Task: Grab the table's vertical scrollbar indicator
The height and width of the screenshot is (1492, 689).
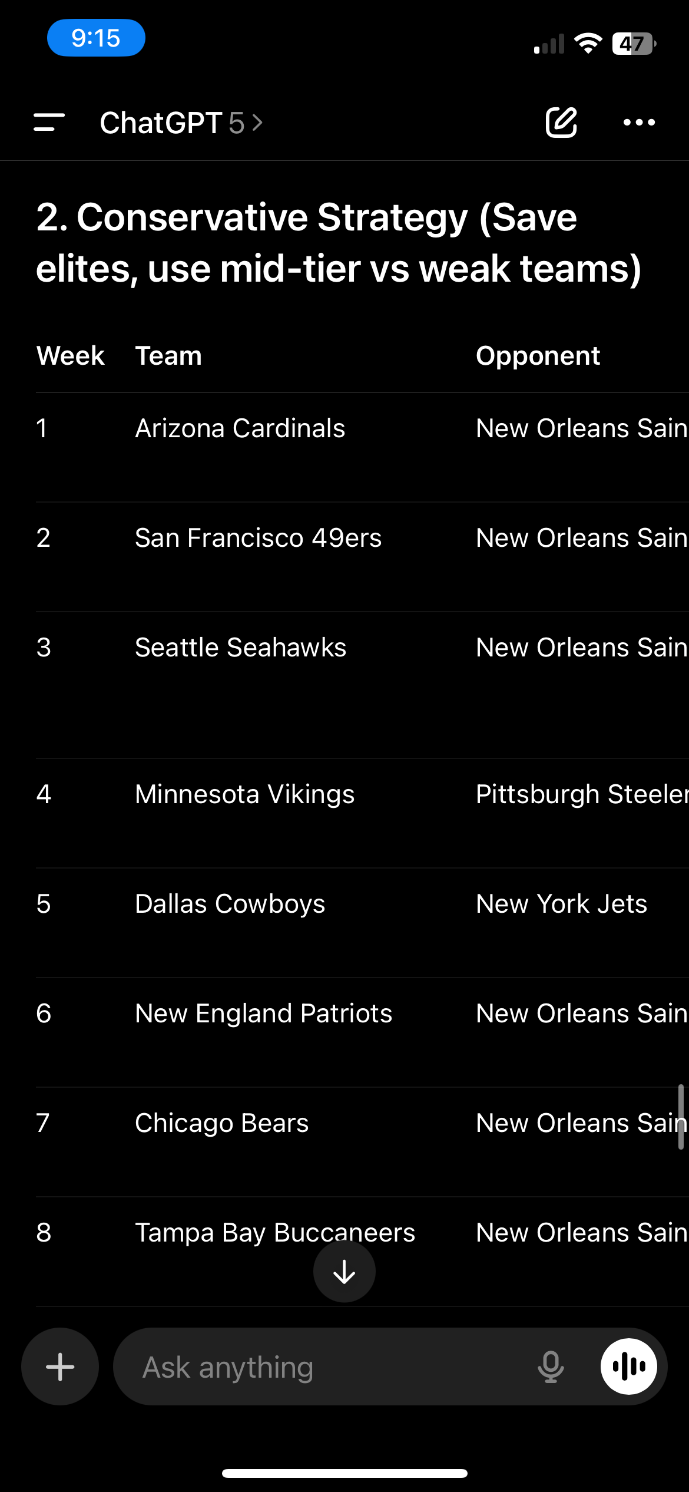Action: coord(681,1117)
